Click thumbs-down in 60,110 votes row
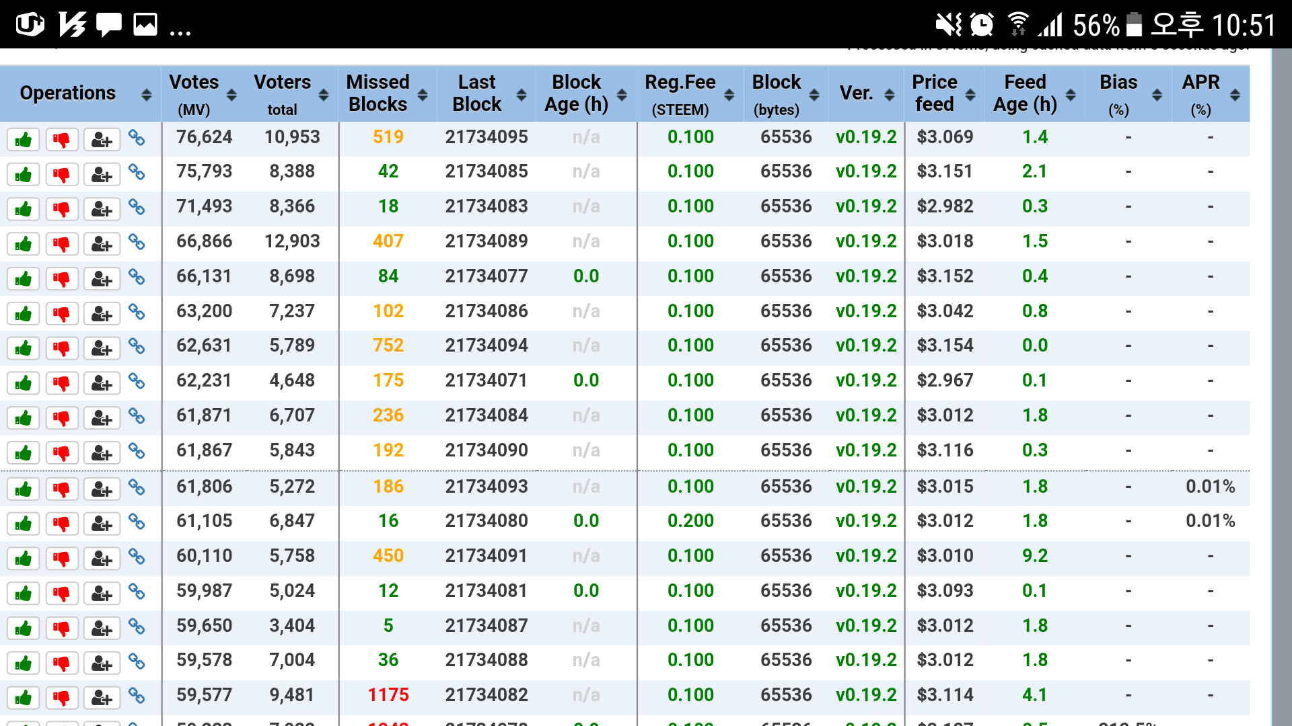Screen dimensions: 1292x726 tap(62, 559)
